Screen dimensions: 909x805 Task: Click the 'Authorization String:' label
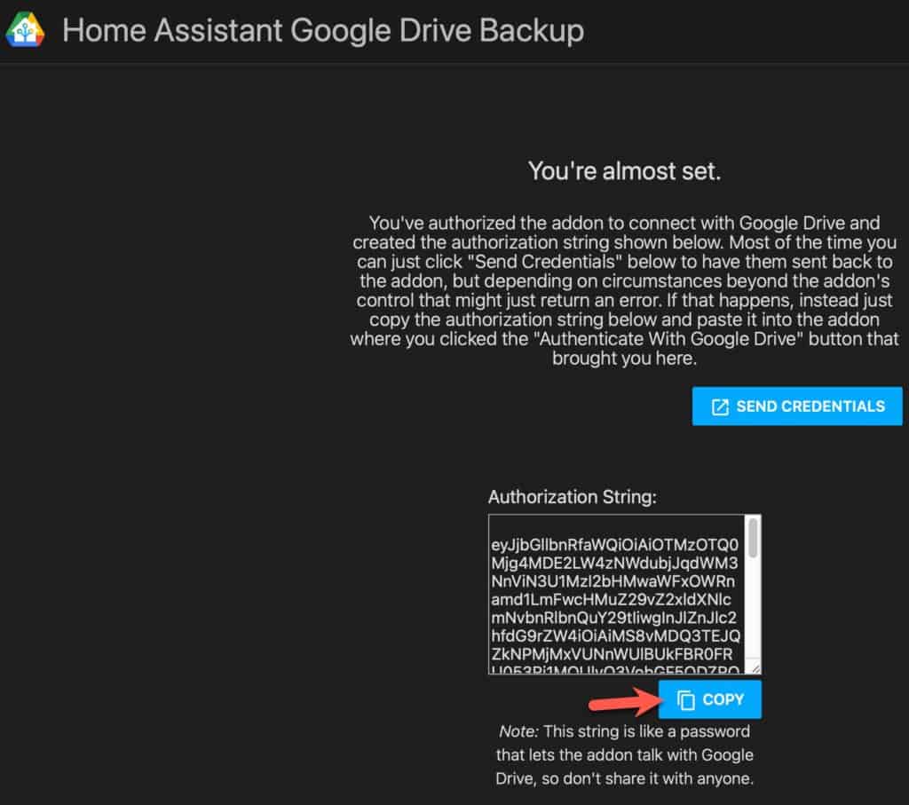coord(573,497)
